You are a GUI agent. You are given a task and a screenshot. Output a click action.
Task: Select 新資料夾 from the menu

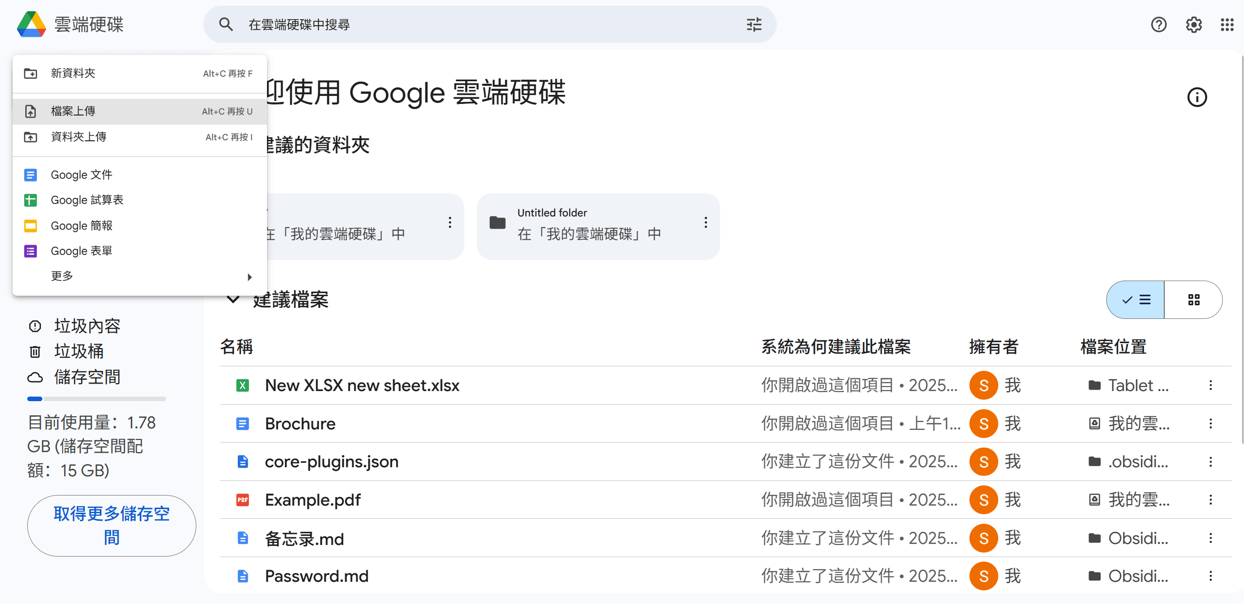pos(139,74)
